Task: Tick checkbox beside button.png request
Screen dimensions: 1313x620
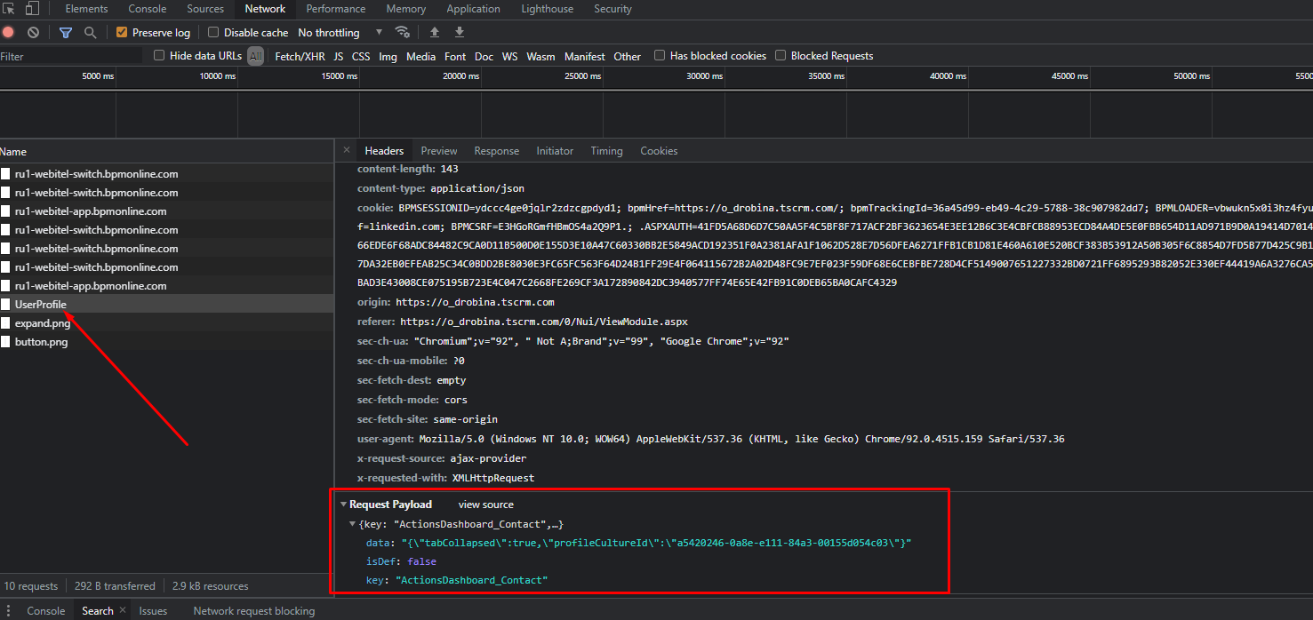Action: tap(5, 342)
